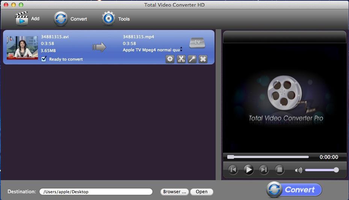Play the video preview
The image size is (349, 200).
(x=248, y=170)
